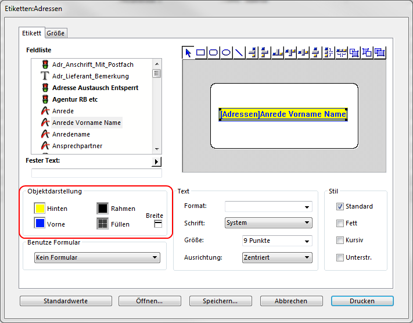The width and height of the screenshot is (413, 323).
Task: Open the Schrift font dropdown
Action: point(268,222)
